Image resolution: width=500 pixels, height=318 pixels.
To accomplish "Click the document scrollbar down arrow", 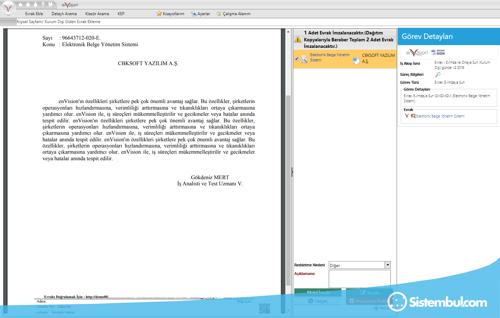I will coord(288,310).
